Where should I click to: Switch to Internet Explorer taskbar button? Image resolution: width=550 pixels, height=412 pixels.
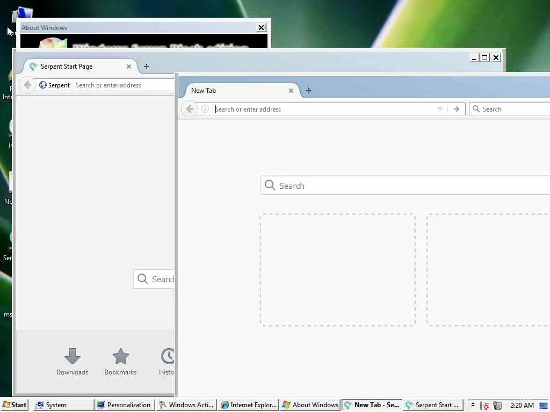[248, 405]
